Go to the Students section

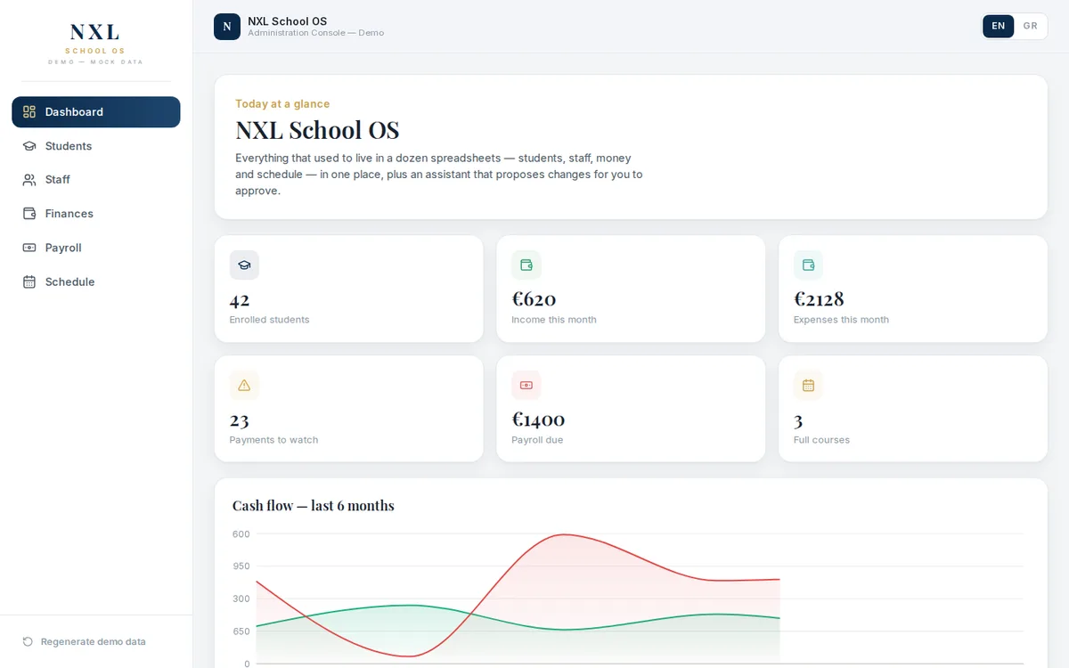point(96,146)
